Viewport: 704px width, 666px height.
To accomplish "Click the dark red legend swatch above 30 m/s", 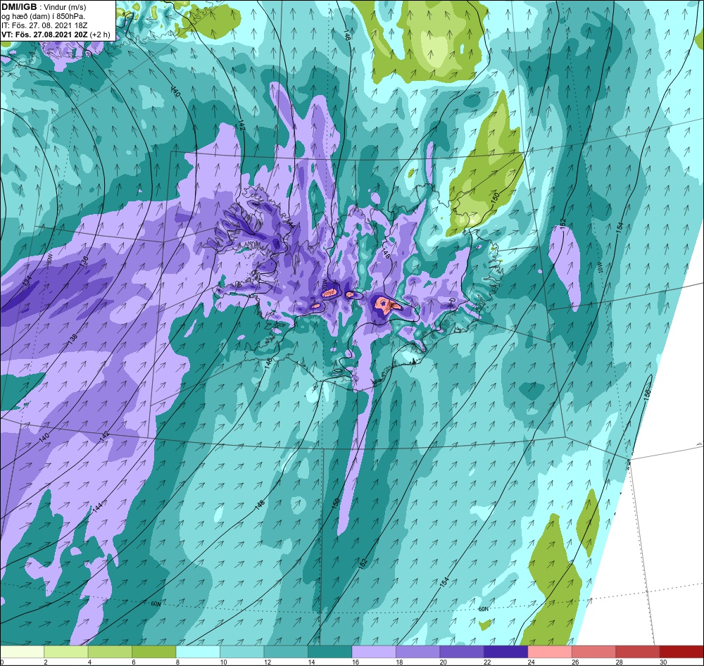I will pyautogui.click(x=682, y=652).
